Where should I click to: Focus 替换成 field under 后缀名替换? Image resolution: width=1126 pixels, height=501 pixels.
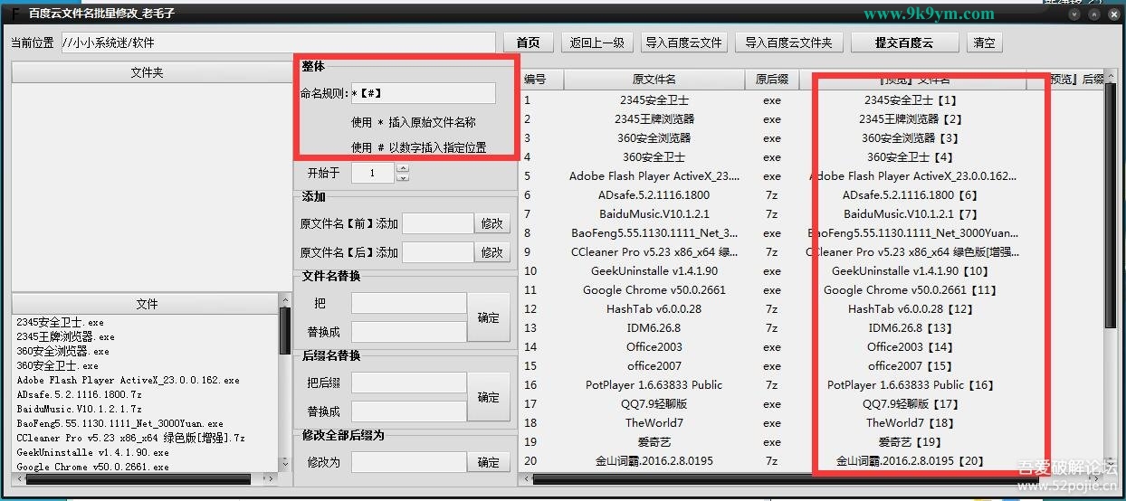coord(408,411)
